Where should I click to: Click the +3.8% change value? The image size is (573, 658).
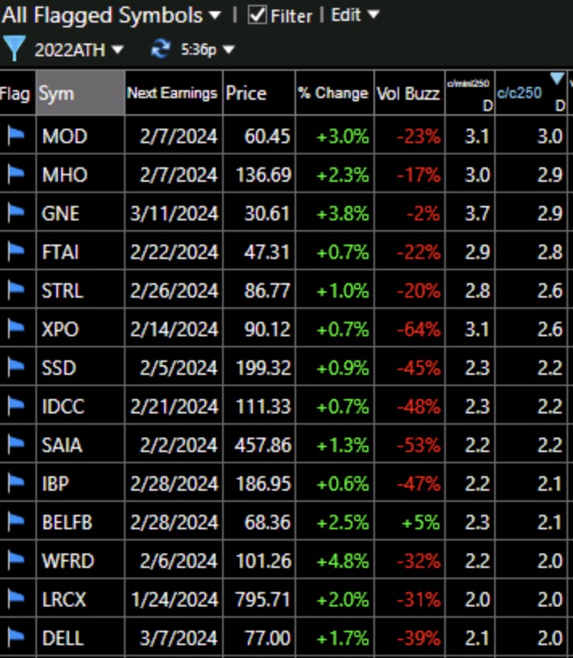pos(343,213)
